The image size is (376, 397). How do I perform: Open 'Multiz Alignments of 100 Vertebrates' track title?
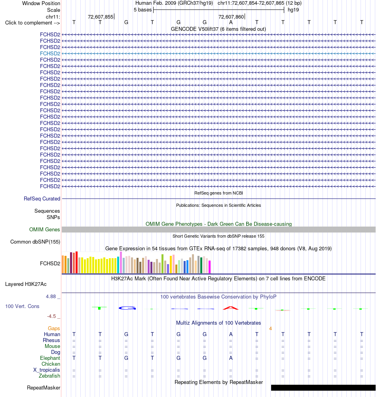click(x=218, y=323)
